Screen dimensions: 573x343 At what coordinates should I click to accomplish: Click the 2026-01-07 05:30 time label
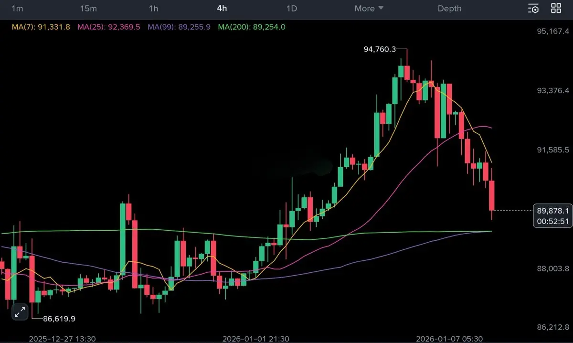[x=449, y=339]
